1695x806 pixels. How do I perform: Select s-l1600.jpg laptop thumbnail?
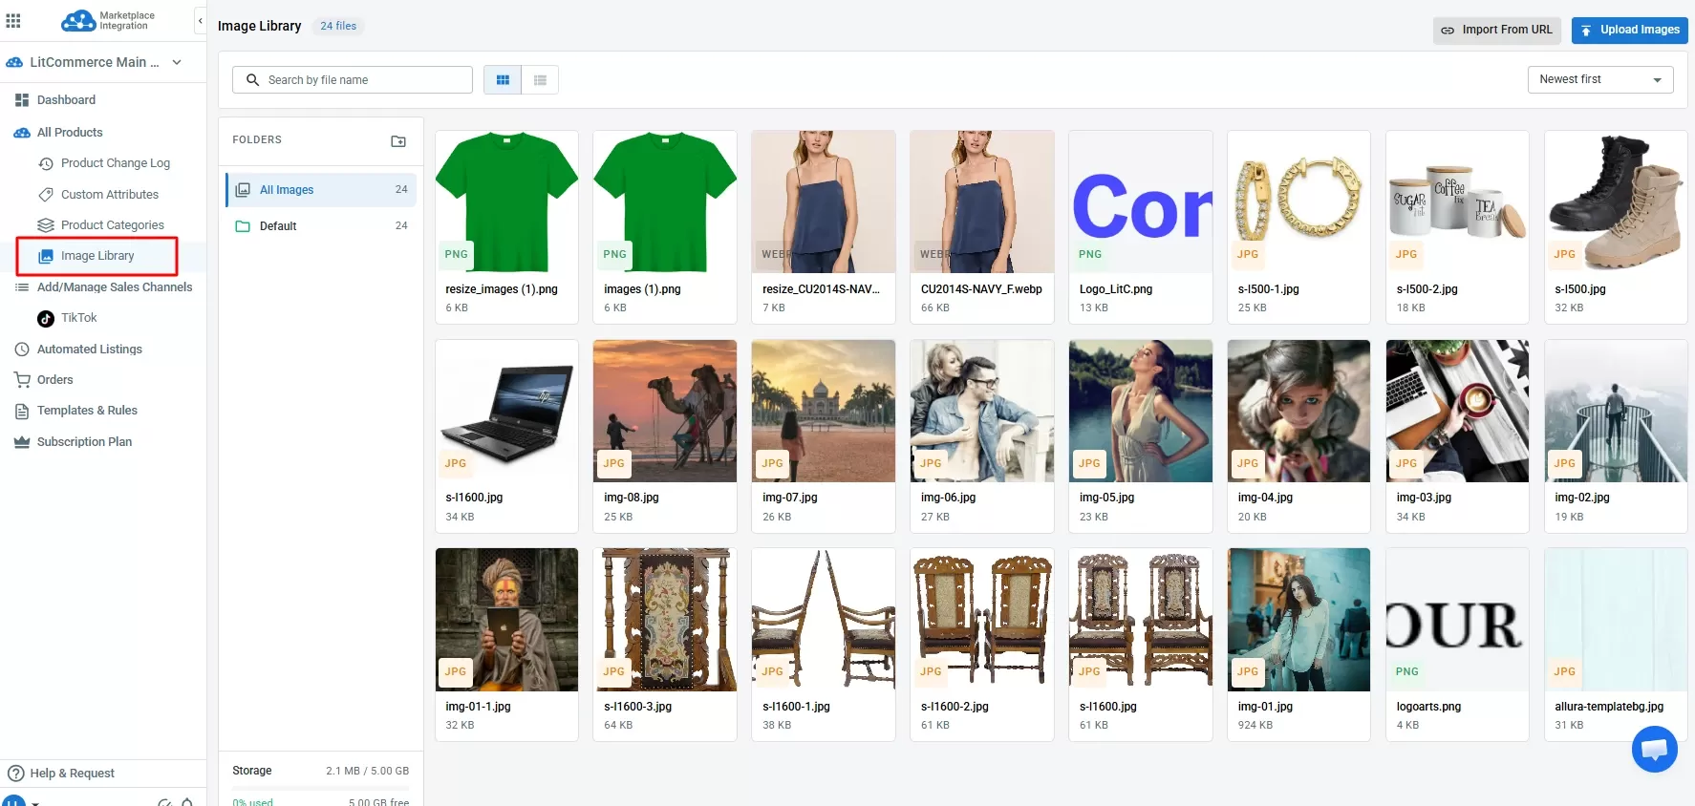pyautogui.click(x=506, y=411)
